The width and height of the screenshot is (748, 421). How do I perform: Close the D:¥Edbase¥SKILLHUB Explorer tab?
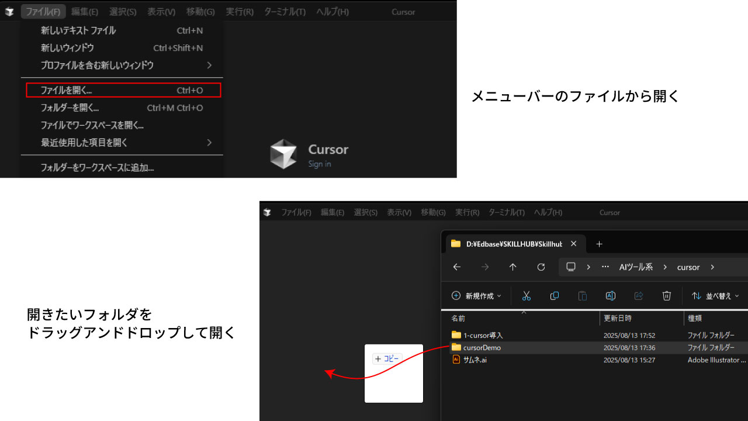coord(573,244)
